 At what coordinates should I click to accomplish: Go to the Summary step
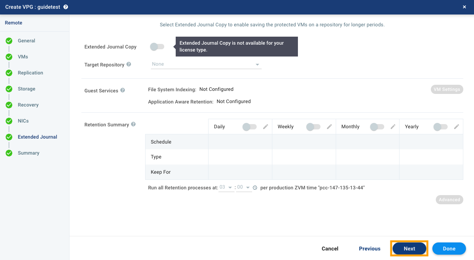click(x=29, y=153)
